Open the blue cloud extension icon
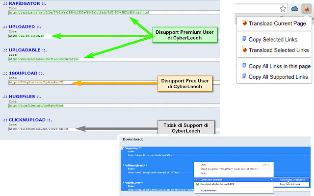The height and width of the screenshot is (196, 314). point(294,9)
